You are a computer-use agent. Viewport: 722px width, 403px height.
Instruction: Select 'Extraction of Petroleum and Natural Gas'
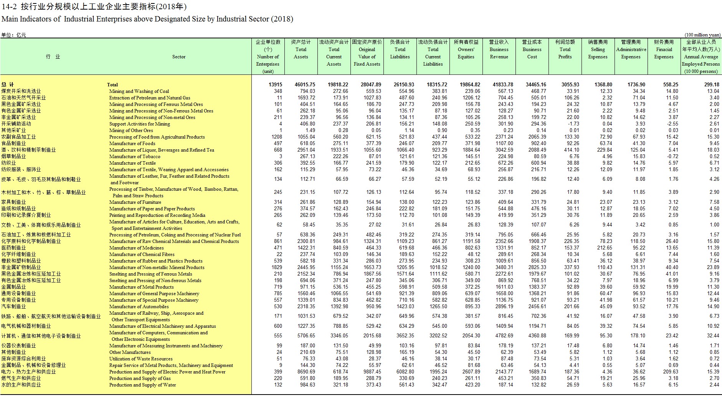(x=150, y=98)
